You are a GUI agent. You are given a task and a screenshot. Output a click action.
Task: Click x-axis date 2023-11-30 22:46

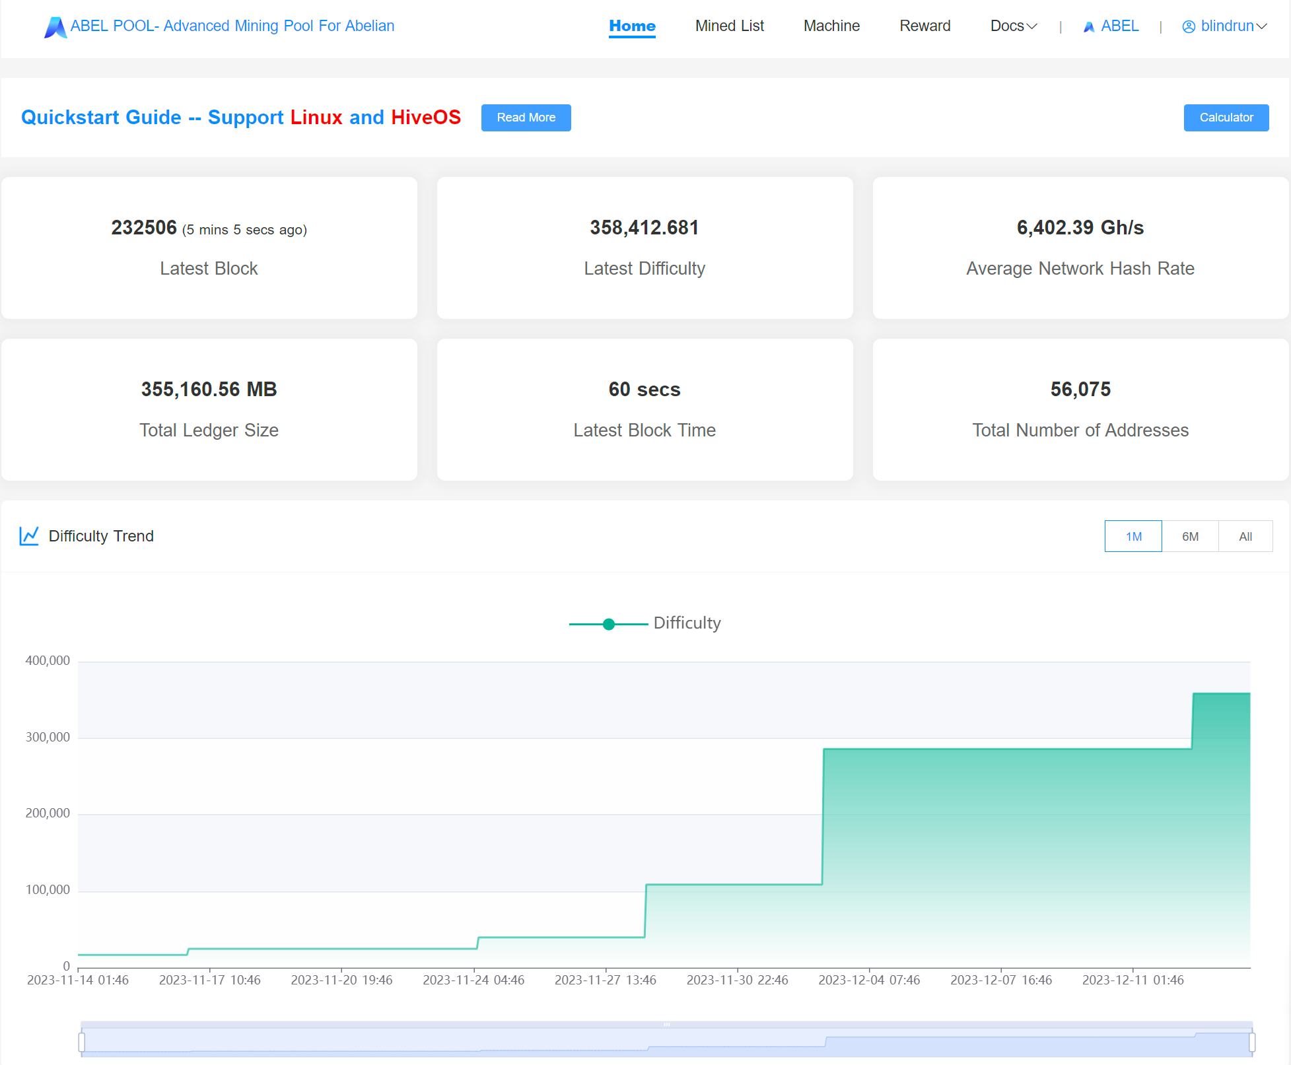pyautogui.click(x=738, y=980)
